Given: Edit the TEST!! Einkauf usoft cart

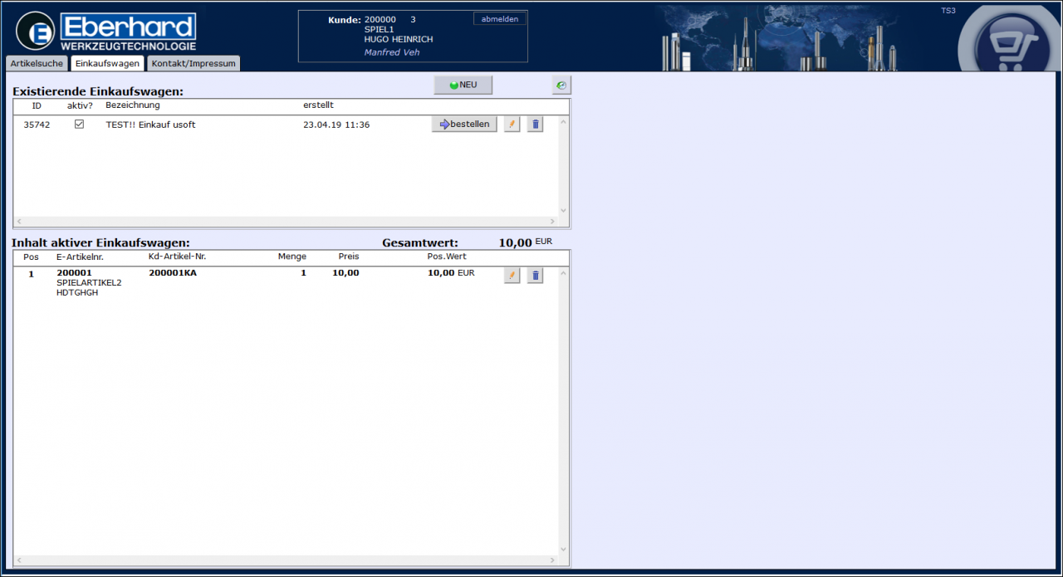Looking at the screenshot, I should pyautogui.click(x=512, y=125).
